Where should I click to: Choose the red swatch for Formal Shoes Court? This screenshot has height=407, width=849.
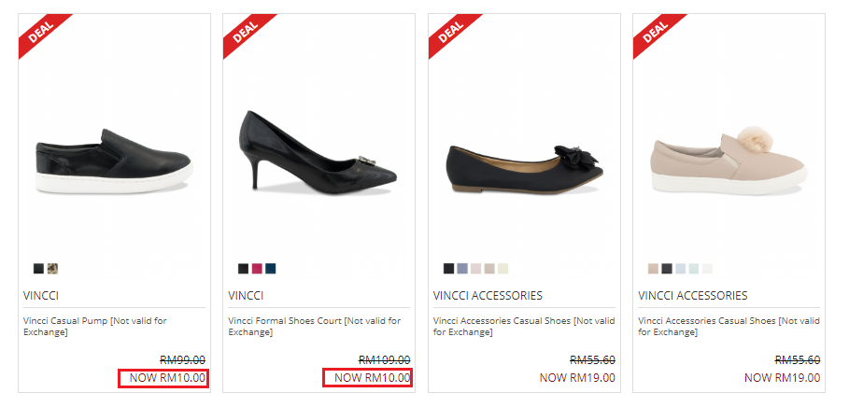[x=257, y=269]
